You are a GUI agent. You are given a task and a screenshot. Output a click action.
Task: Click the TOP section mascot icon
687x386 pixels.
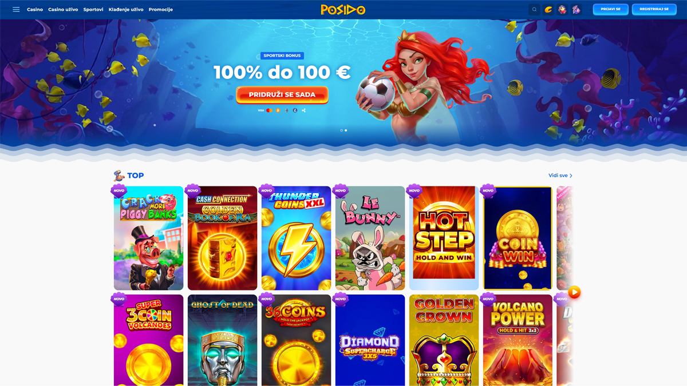pos(119,176)
